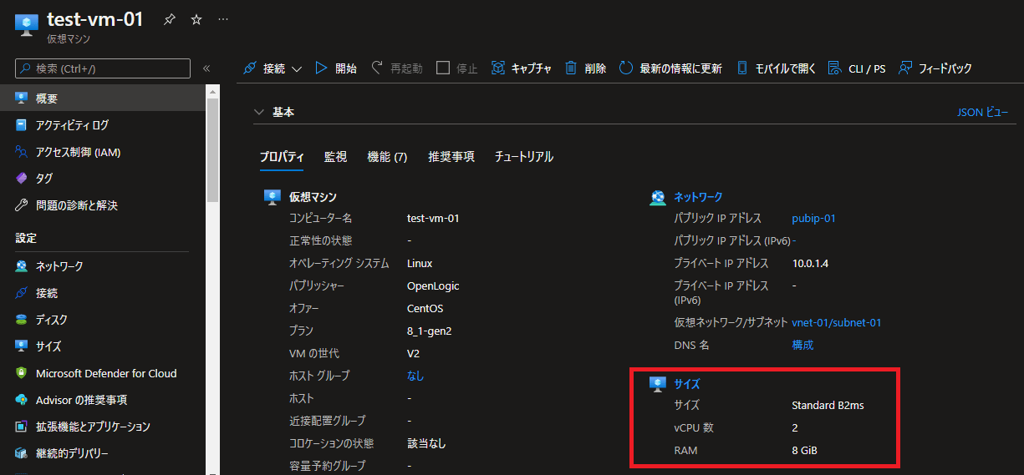1024x475 pixels.
Task: Switch to the 監視 tab
Action: click(x=335, y=157)
